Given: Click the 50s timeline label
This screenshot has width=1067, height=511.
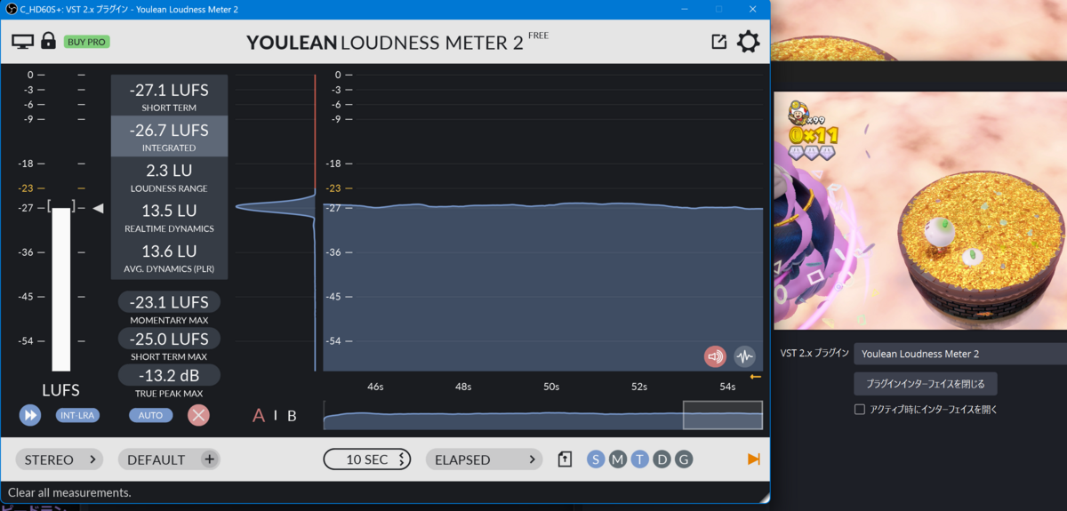Looking at the screenshot, I should 551,387.
